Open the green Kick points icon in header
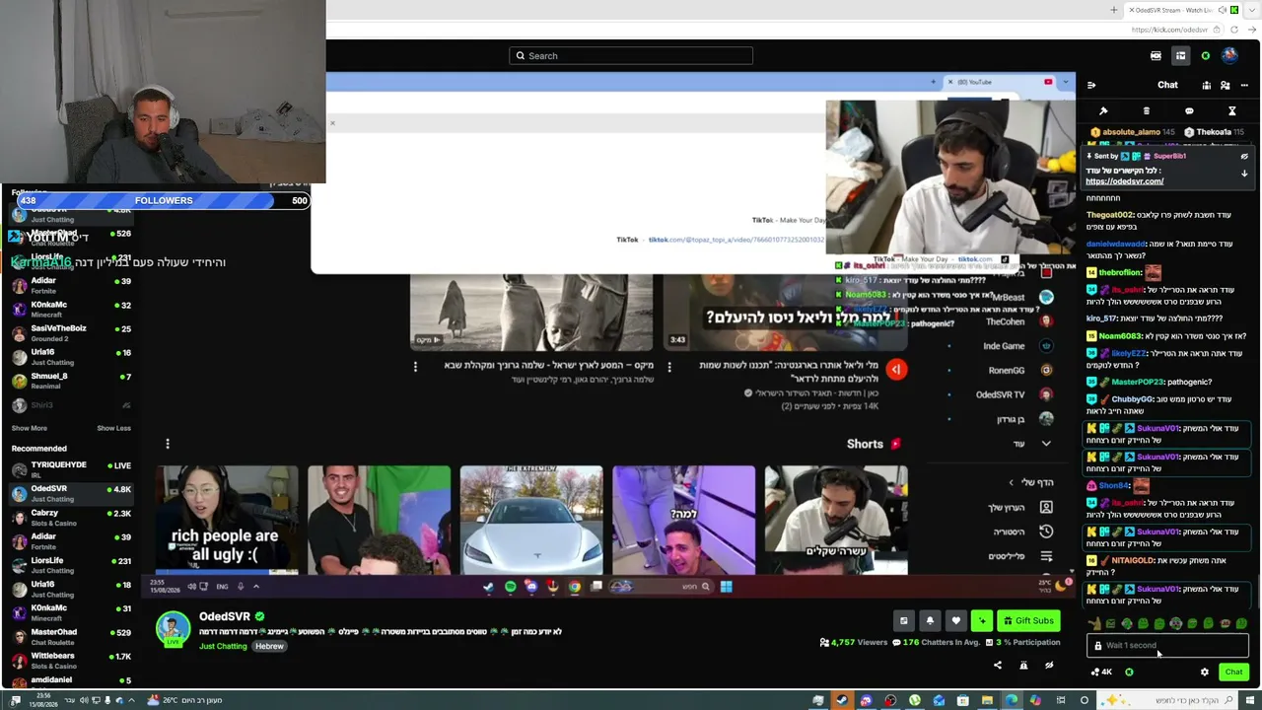 1205,55
